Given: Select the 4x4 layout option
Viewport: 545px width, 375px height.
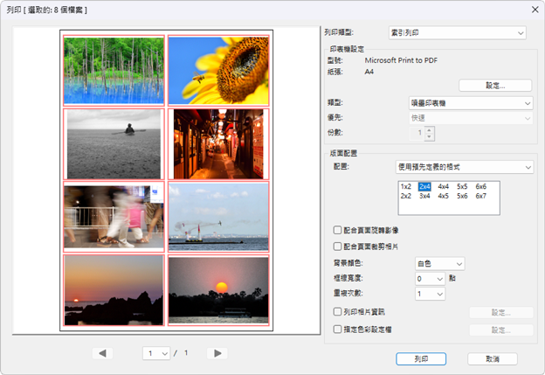Looking at the screenshot, I should 444,186.
